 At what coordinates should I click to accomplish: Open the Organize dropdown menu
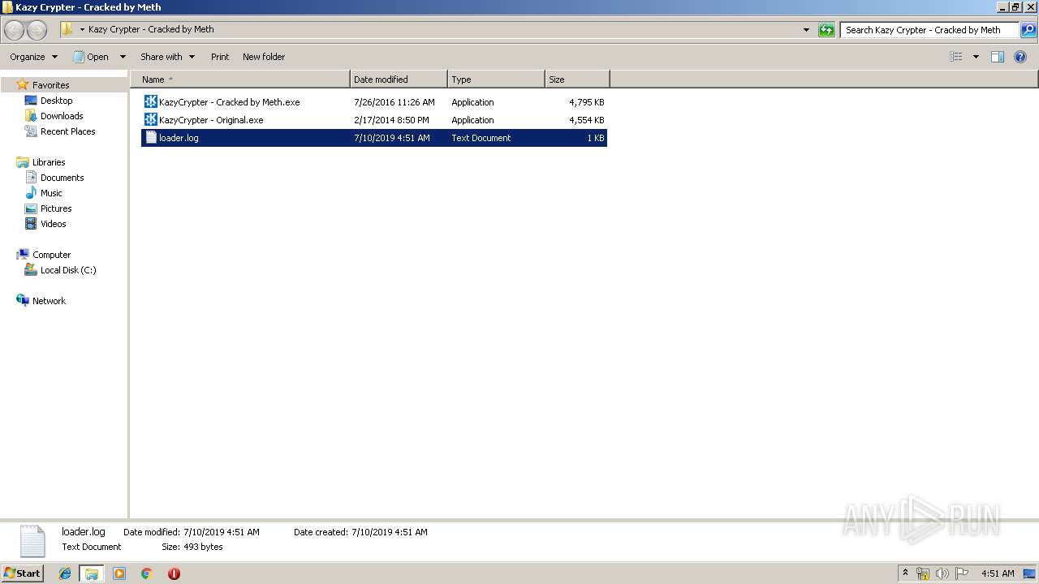point(34,57)
